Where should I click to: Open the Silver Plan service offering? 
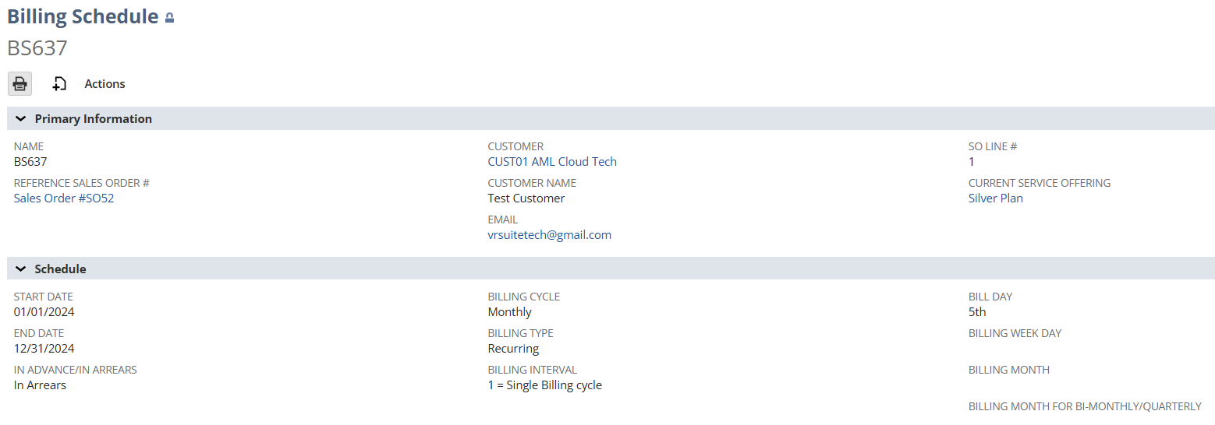click(996, 198)
